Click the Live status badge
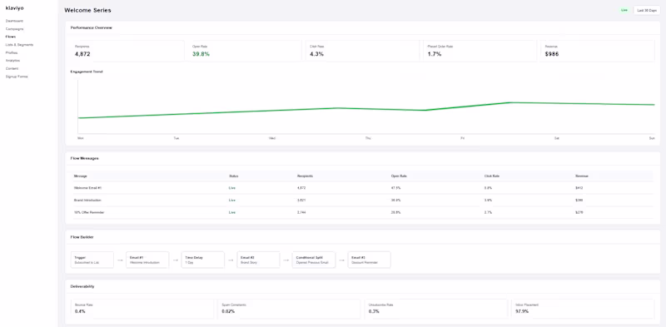The height and width of the screenshot is (327, 666). [624, 10]
